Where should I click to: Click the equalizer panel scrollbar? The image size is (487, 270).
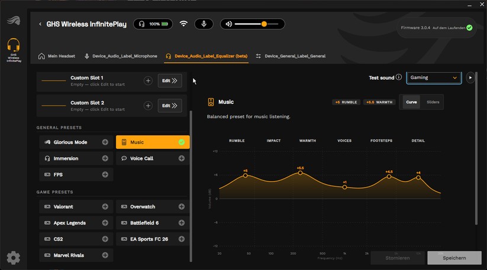pos(476,148)
